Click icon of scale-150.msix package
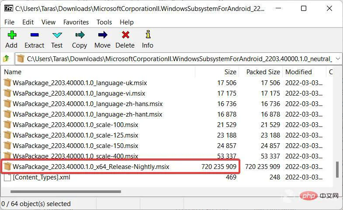The width and height of the screenshot is (343, 210). tap(7, 146)
